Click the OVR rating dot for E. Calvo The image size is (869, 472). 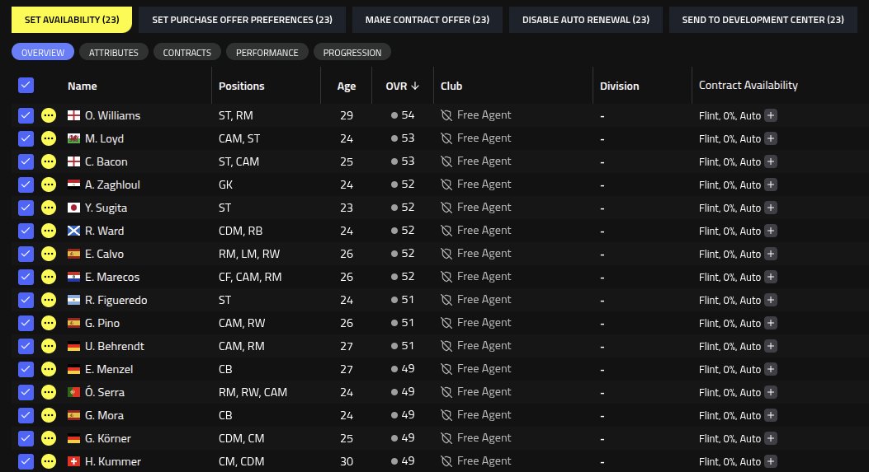(394, 254)
